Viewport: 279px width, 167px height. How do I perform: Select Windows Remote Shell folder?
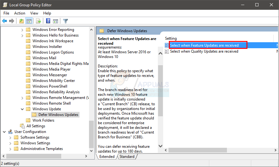click(51, 103)
